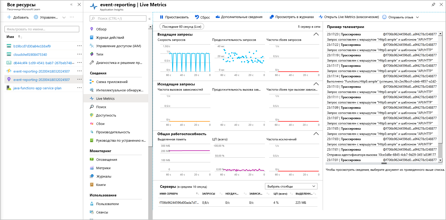Open resource cloudshell1908475340
This screenshot has width=446, height=220.
[x=30, y=54]
